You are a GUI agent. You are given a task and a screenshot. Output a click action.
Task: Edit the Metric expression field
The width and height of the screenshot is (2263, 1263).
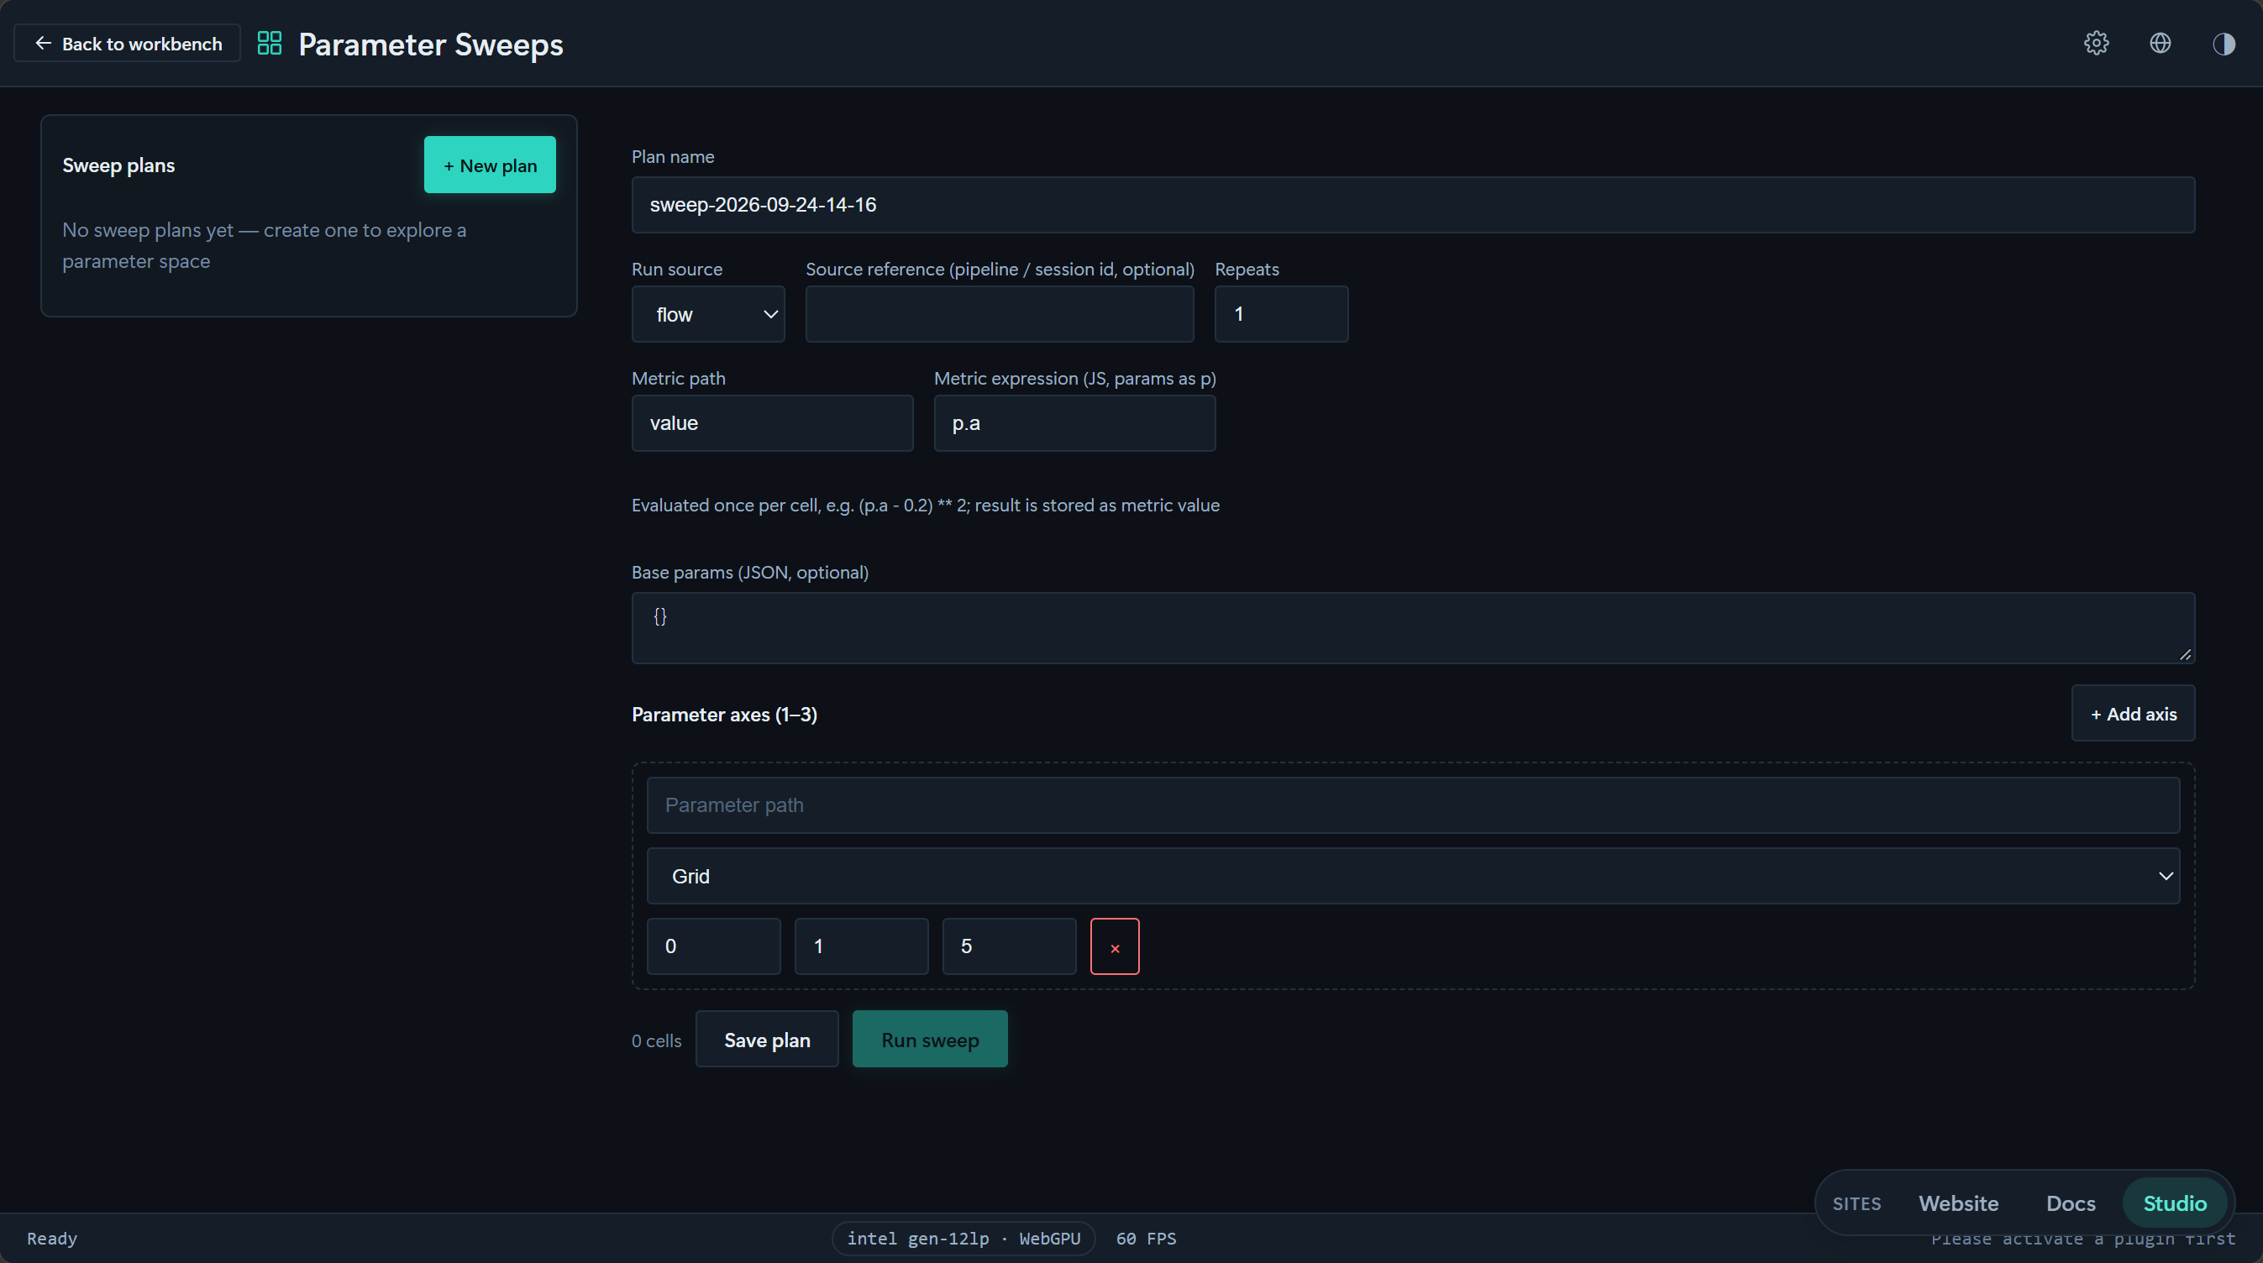click(x=1074, y=423)
